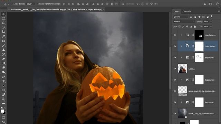
Task: Select the History Brush tool
Action: (x=3, y=54)
